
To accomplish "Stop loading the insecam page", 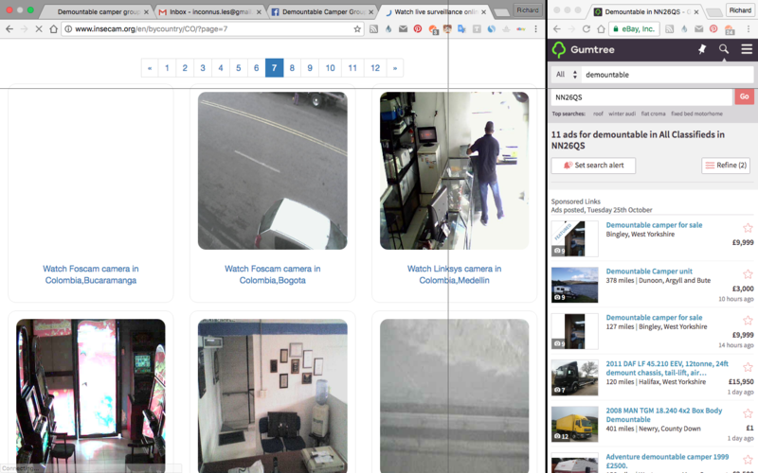I will pos(39,29).
